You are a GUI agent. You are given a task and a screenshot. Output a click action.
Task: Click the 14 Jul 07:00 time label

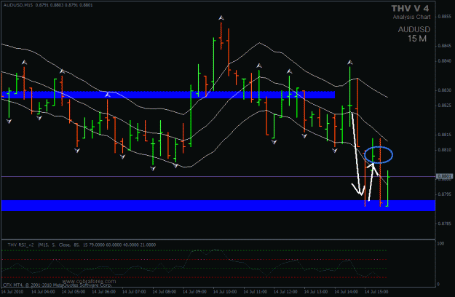[134, 291]
